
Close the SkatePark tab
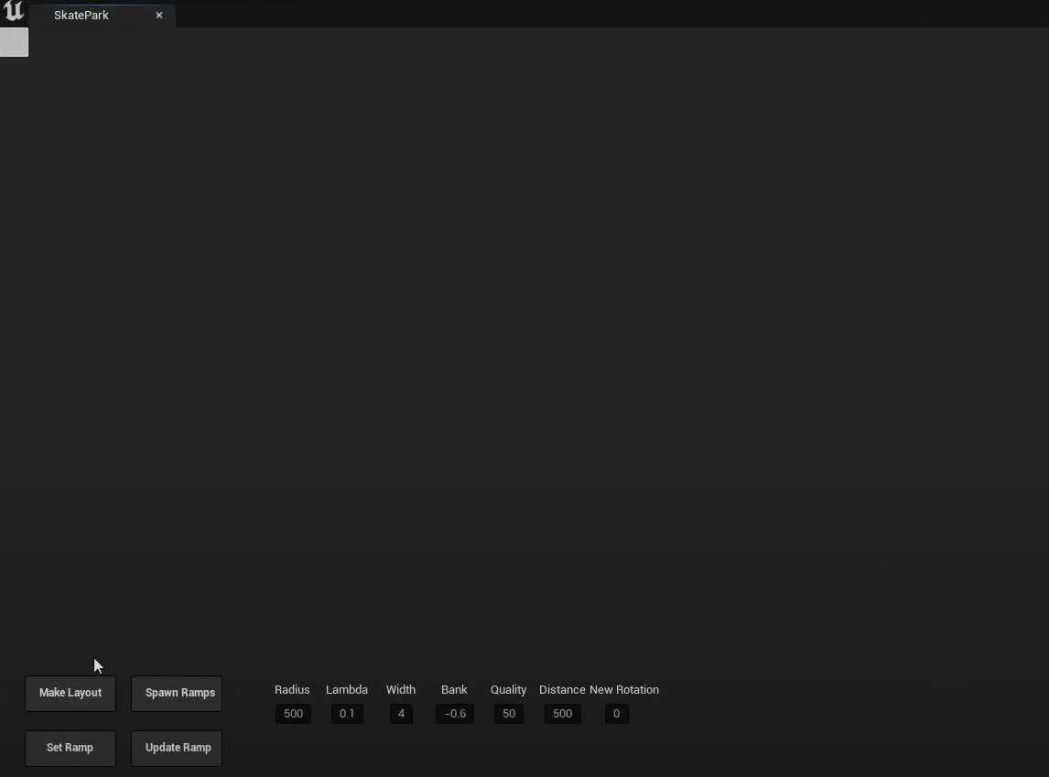coord(159,16)
